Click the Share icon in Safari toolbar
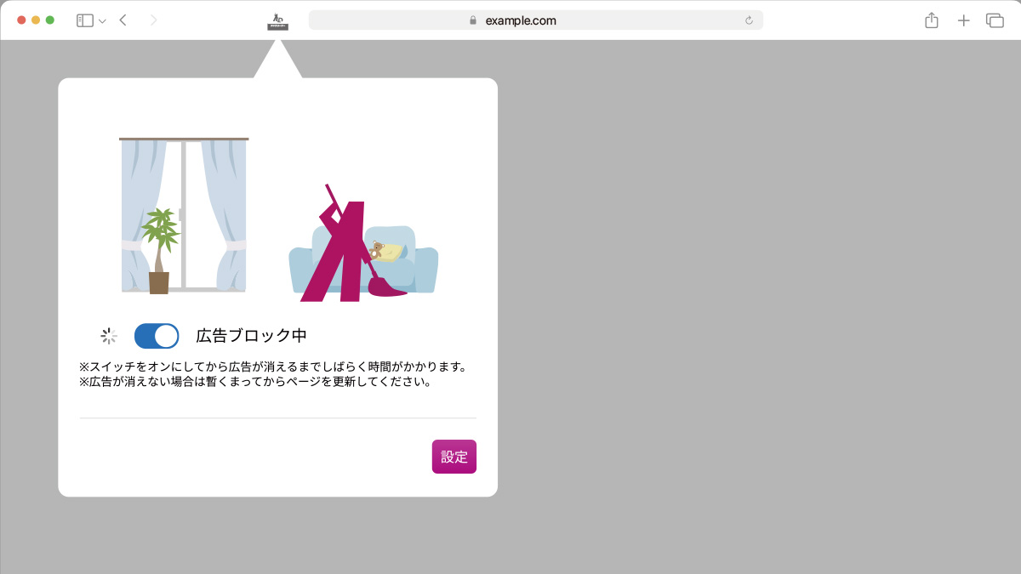This screenshot has height=574, width=1021. [931, 20]
